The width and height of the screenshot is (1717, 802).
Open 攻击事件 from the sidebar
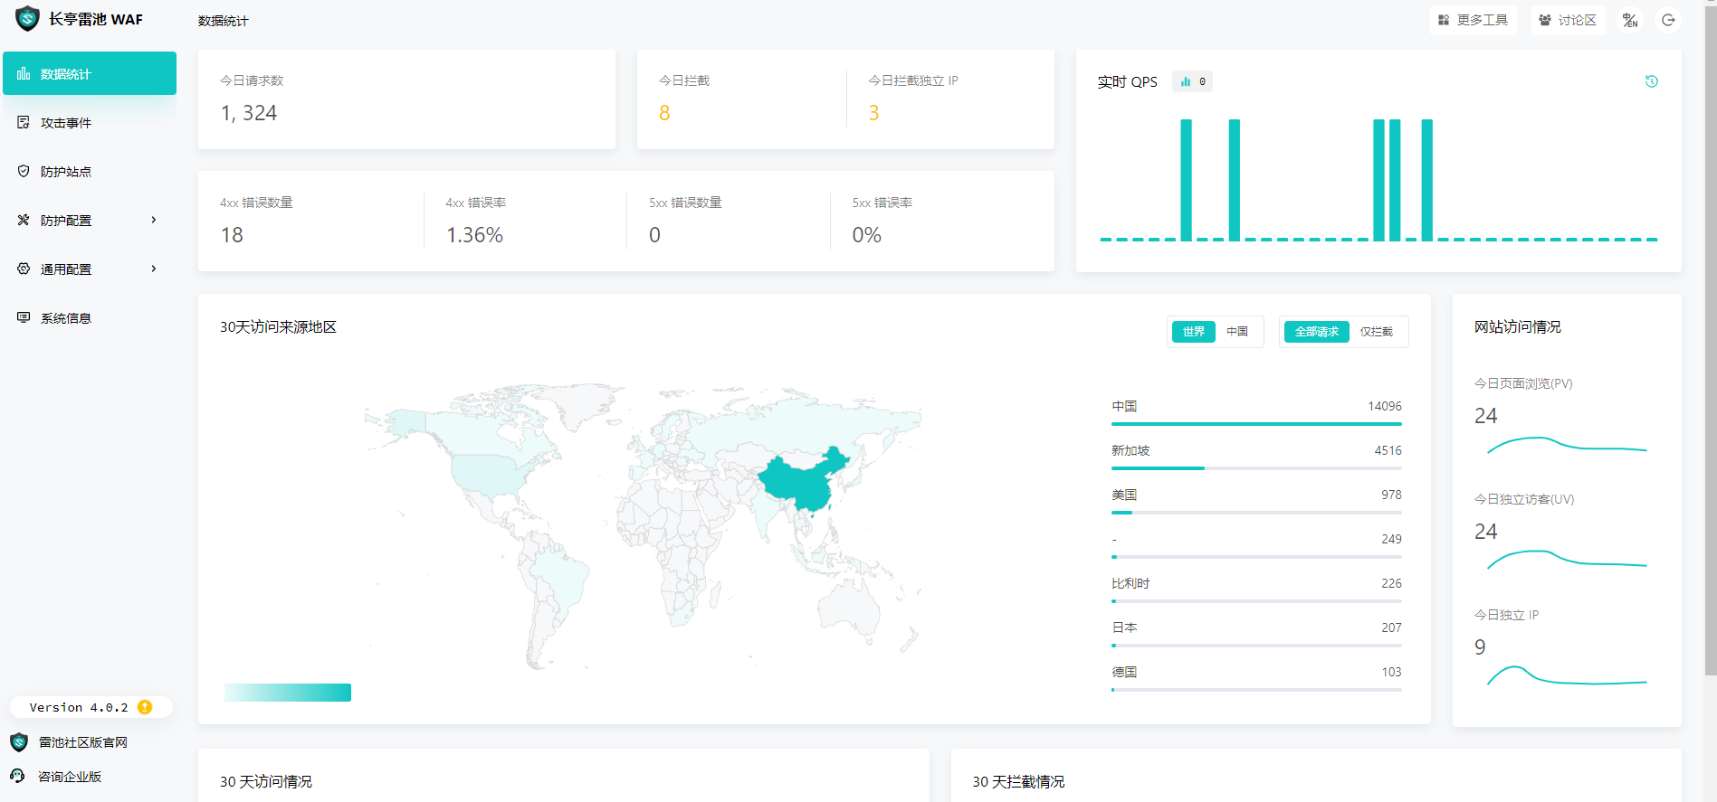[65, 123]
